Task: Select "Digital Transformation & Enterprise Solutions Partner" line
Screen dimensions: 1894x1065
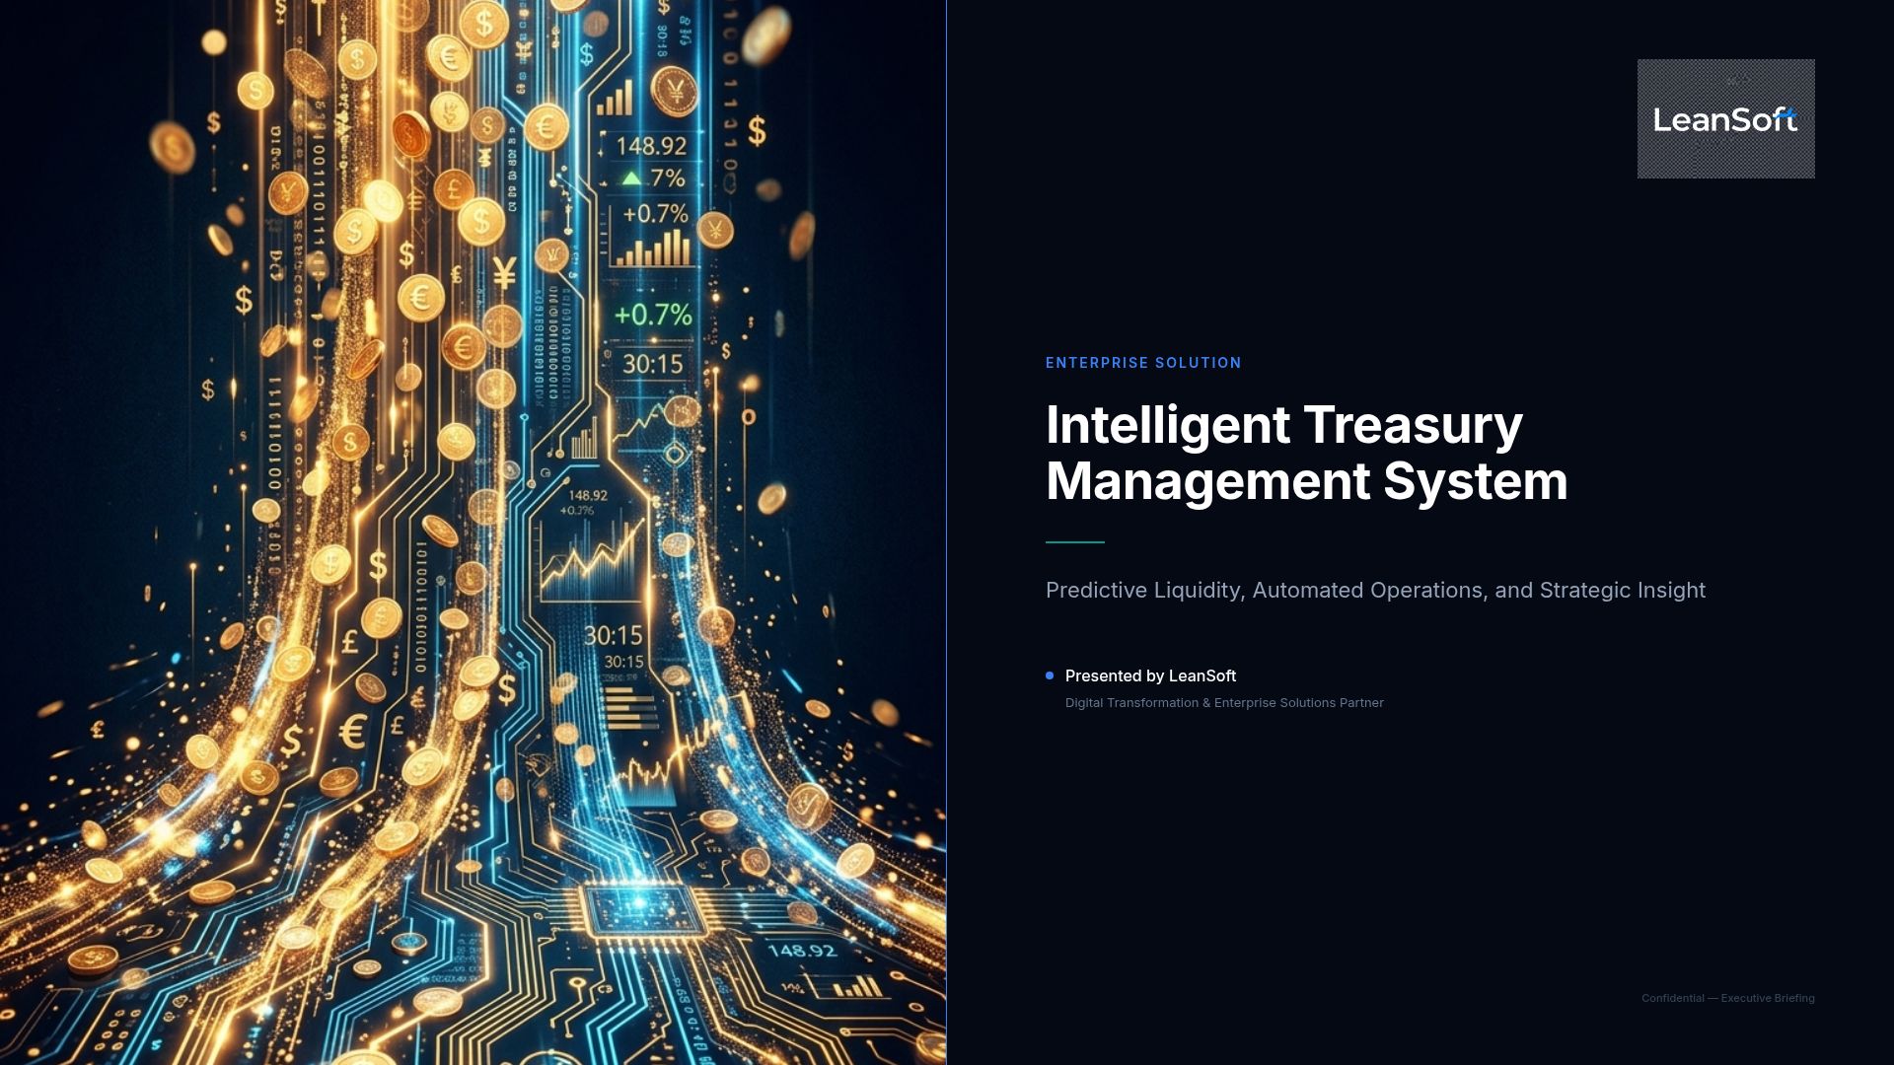Action: (x=1224, y=703)
